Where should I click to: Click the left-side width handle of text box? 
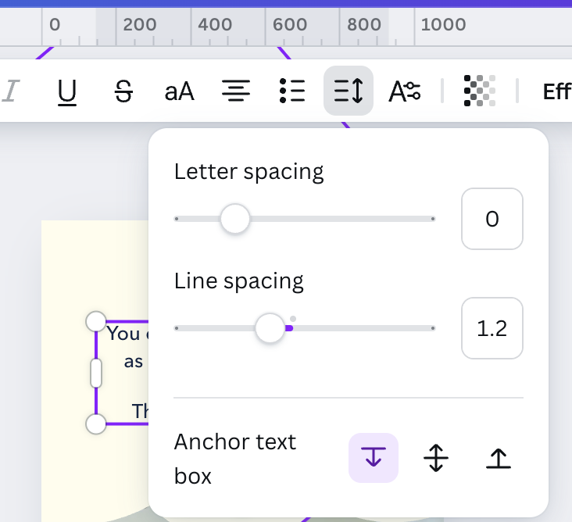tap(96, 373)
